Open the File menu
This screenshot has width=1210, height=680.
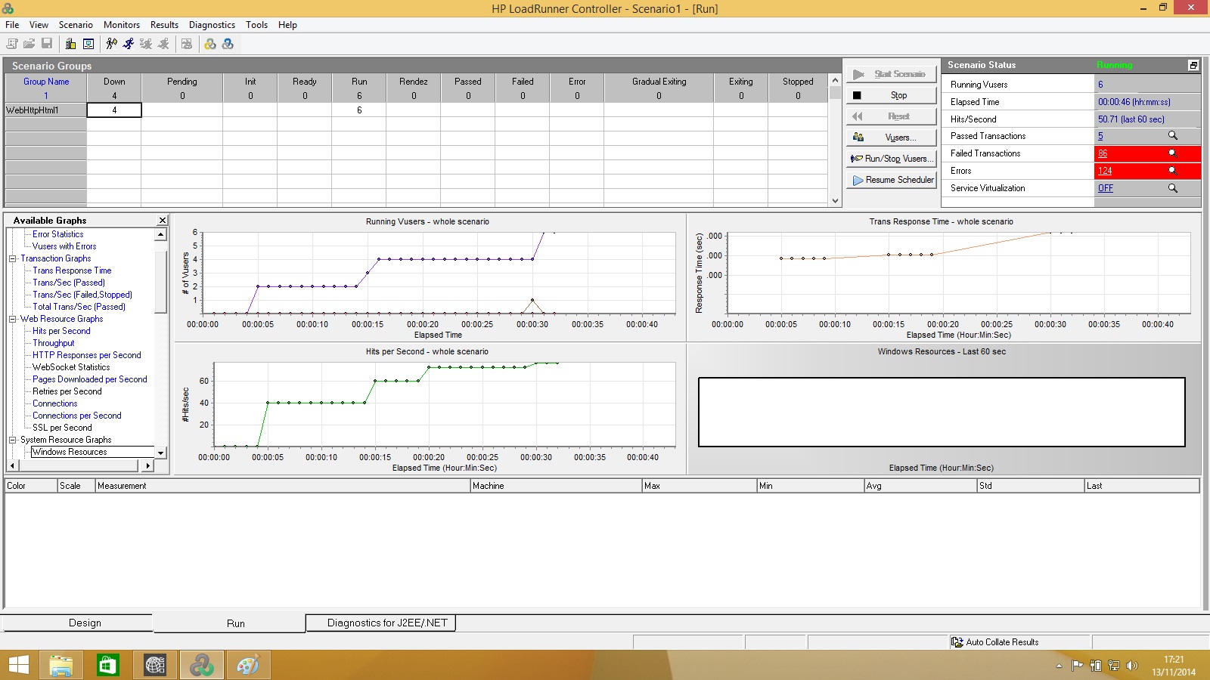pyautogui.click(x=12, y=24)
